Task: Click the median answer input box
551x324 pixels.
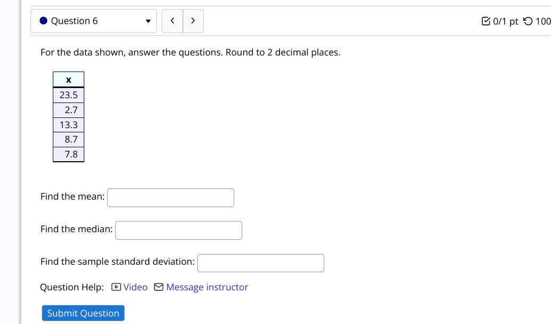Action: [178, 230]
